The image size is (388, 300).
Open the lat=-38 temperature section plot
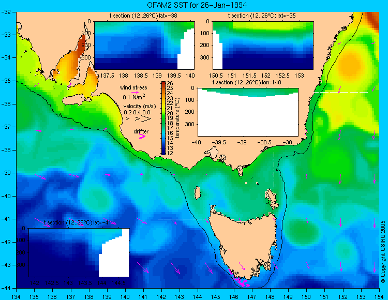(144, 46)
